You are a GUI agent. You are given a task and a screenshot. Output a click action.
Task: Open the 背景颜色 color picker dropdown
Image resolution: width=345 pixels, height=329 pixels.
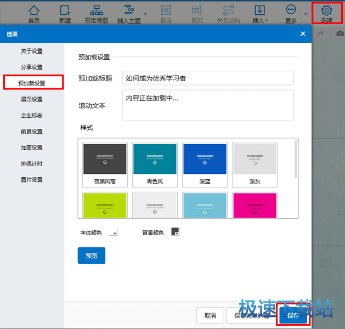click(176, 231)
